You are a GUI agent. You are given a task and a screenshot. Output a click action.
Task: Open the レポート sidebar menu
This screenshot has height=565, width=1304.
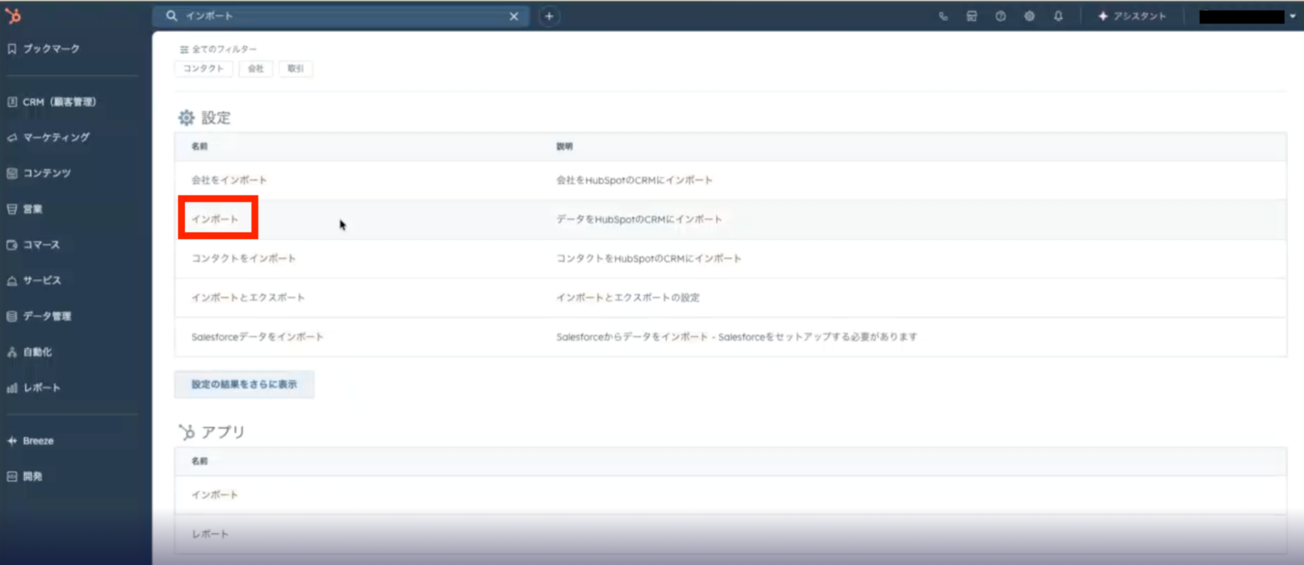(x=42, y=388)
